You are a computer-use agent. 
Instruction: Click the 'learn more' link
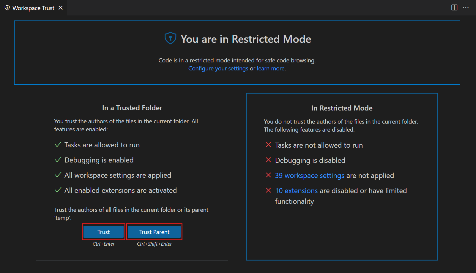click(270, 68)
